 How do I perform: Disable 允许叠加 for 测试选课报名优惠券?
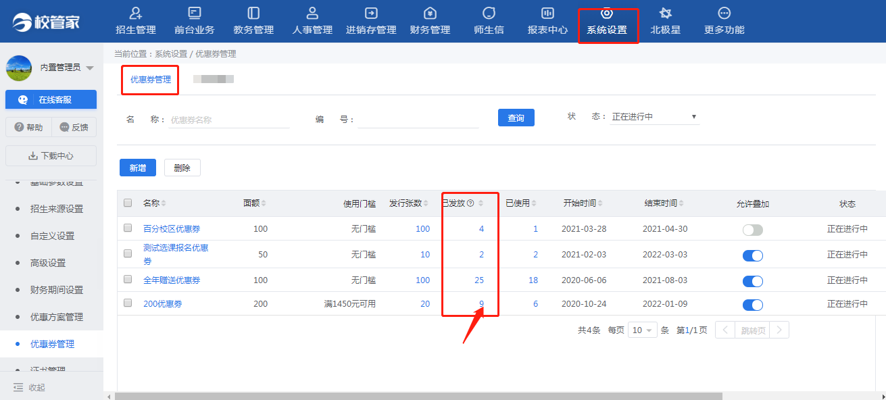753,255
